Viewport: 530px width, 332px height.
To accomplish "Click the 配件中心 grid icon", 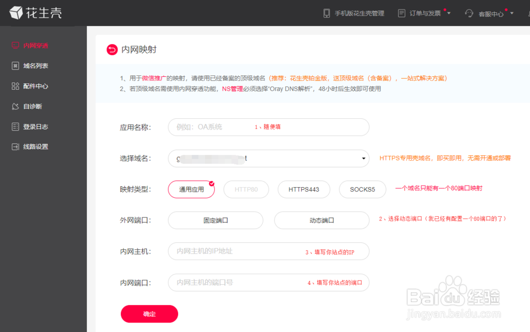I will click(x=15, y=86).
